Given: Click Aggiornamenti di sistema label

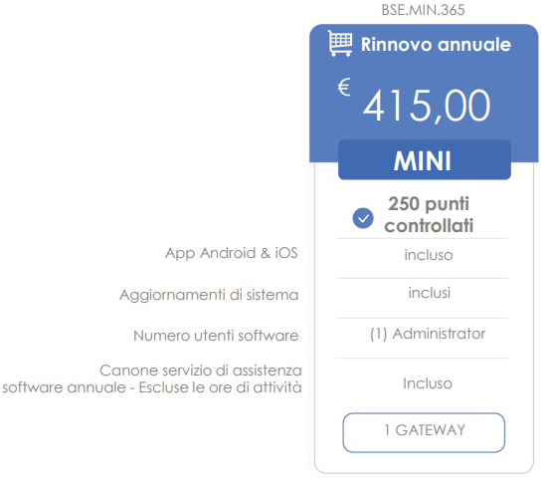Looking at the screenshot, I should pyautogui.click(x=209, y=295).
